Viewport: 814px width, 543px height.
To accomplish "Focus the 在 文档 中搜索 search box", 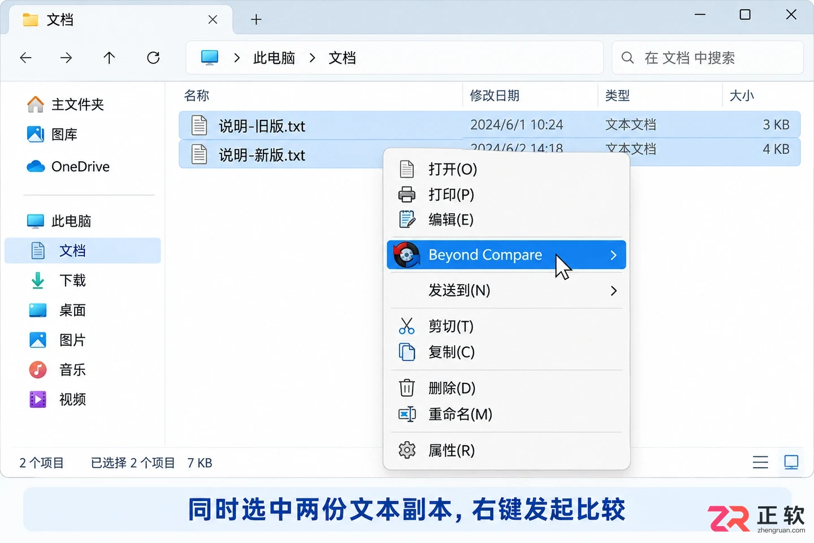I will [x=707, y=58].
